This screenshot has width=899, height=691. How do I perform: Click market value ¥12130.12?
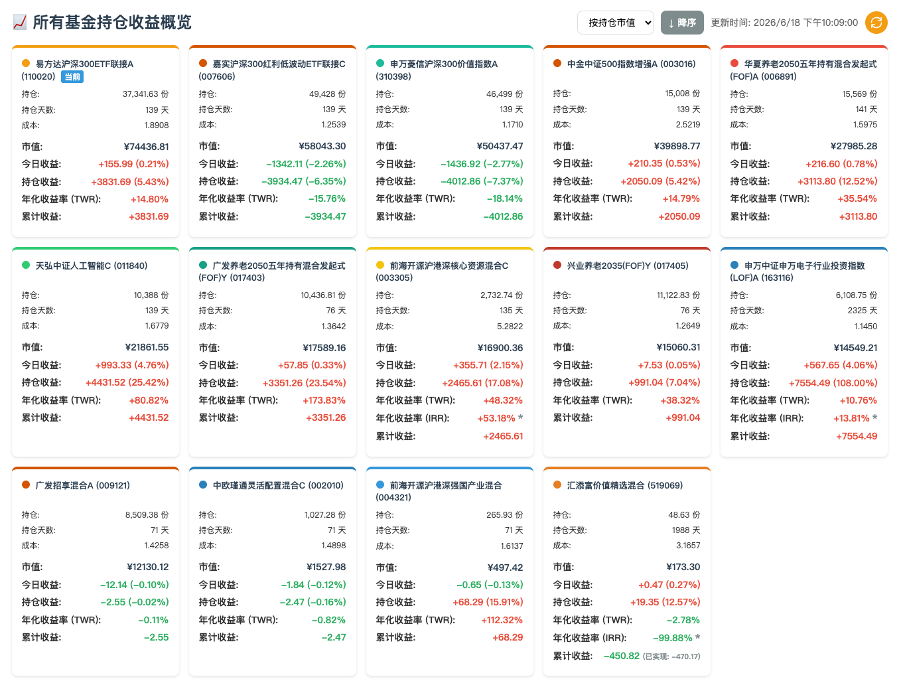click(148, 567)
